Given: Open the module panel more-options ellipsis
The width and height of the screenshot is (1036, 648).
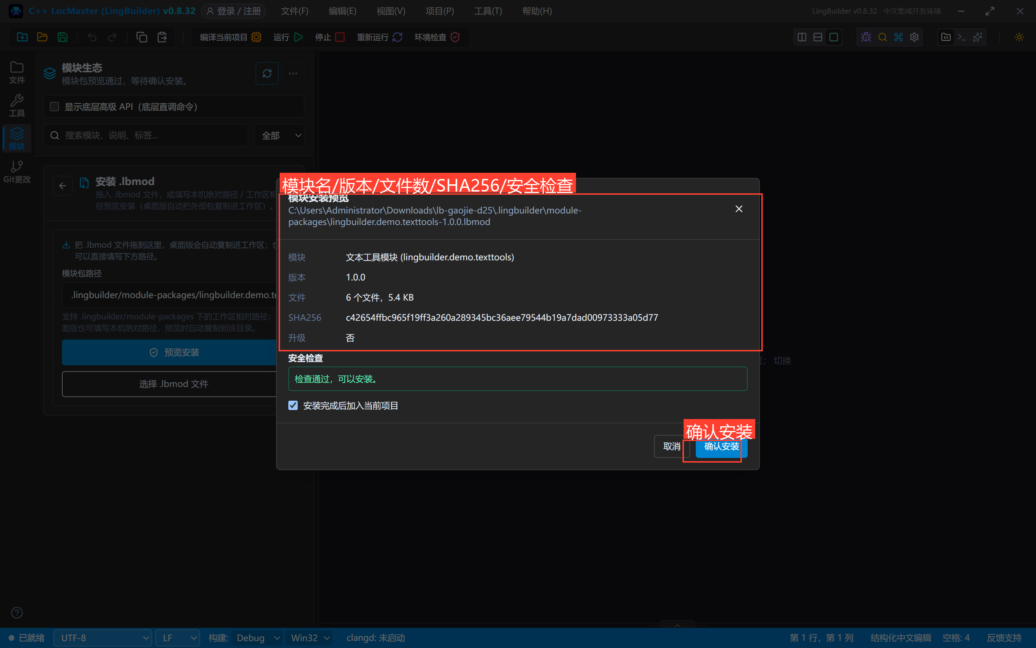Looking at the screenshot, I should [x=293, y=73].
